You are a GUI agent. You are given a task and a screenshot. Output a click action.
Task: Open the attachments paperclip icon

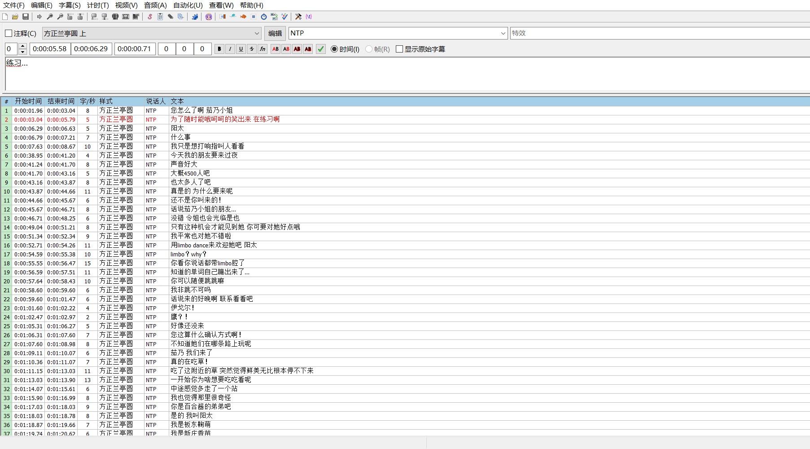[x=171, y=17]
